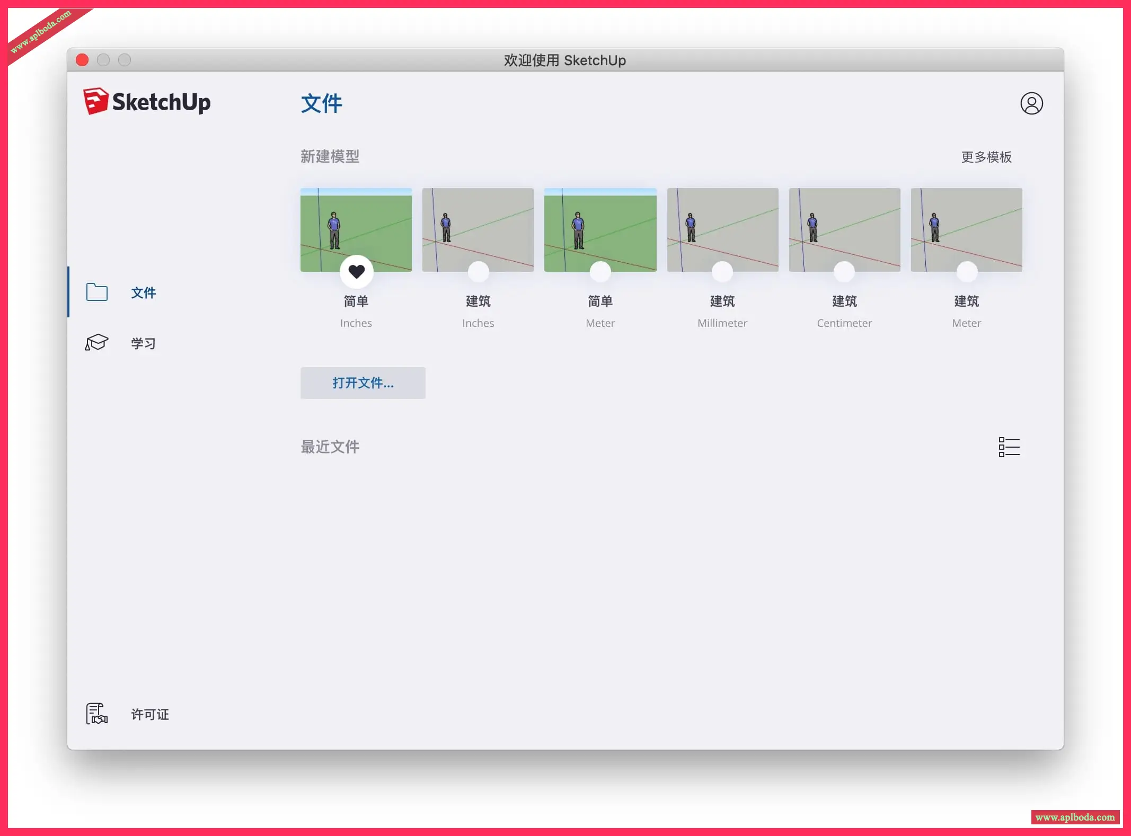The width and height of the screenshot is (1131, 836).
Task: Close the welcome window with red button
Action: pyautogui.click(x=82, y=60)
